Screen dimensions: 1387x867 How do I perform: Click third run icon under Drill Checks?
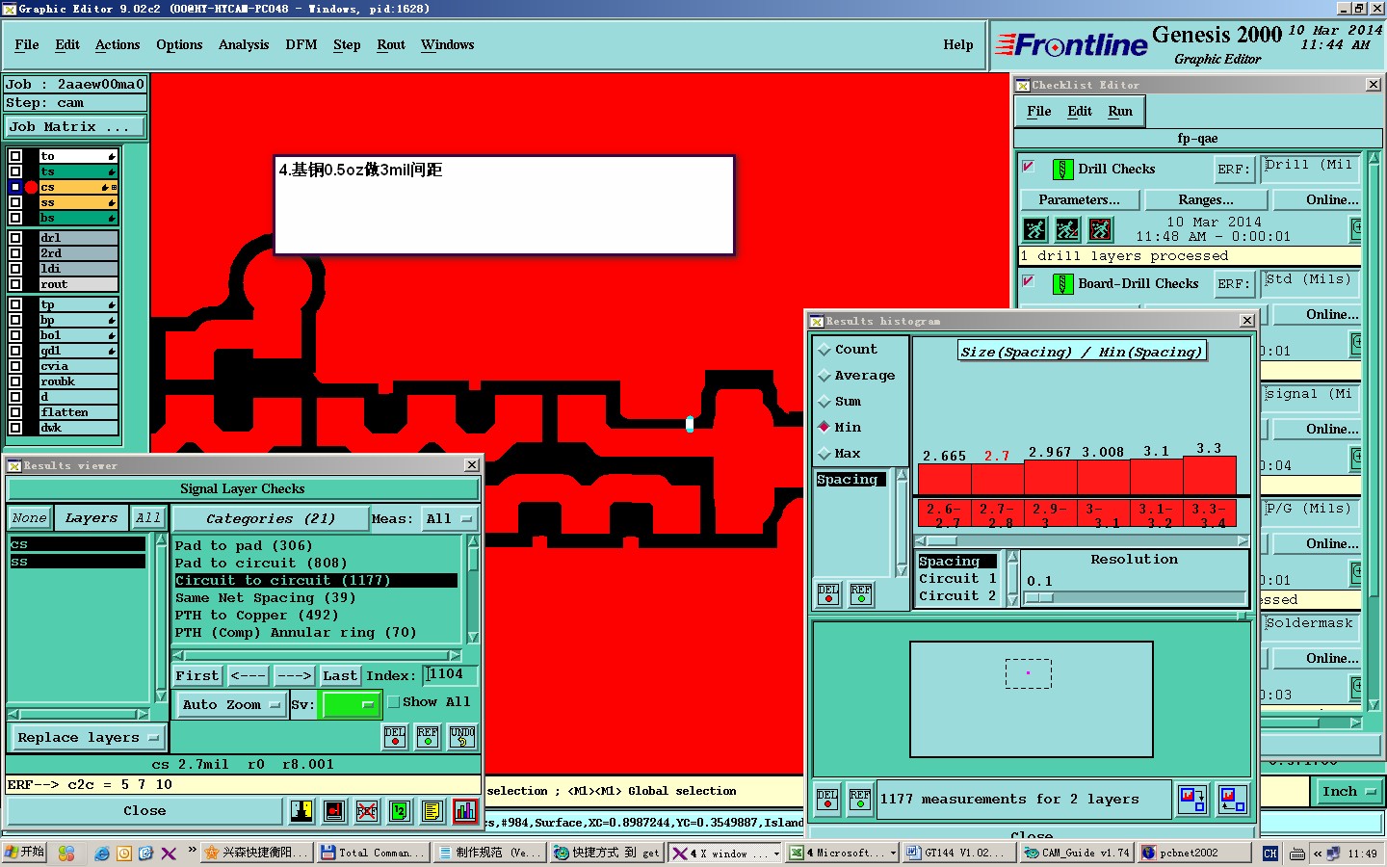(x=1100, y=229)
